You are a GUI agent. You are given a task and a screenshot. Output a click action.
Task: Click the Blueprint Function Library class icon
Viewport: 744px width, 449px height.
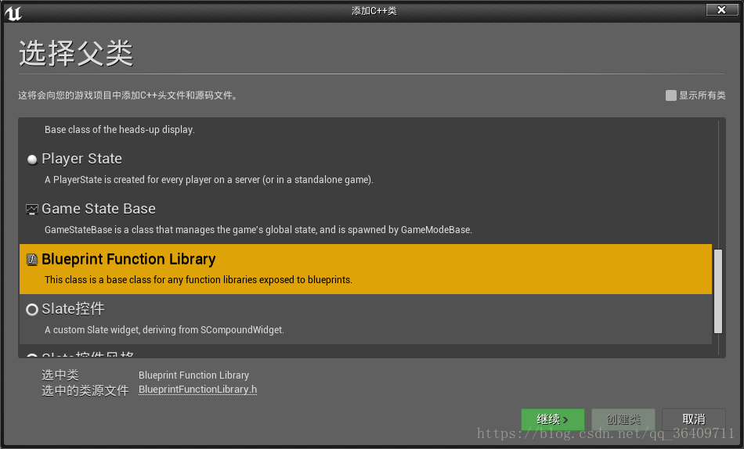32,260
